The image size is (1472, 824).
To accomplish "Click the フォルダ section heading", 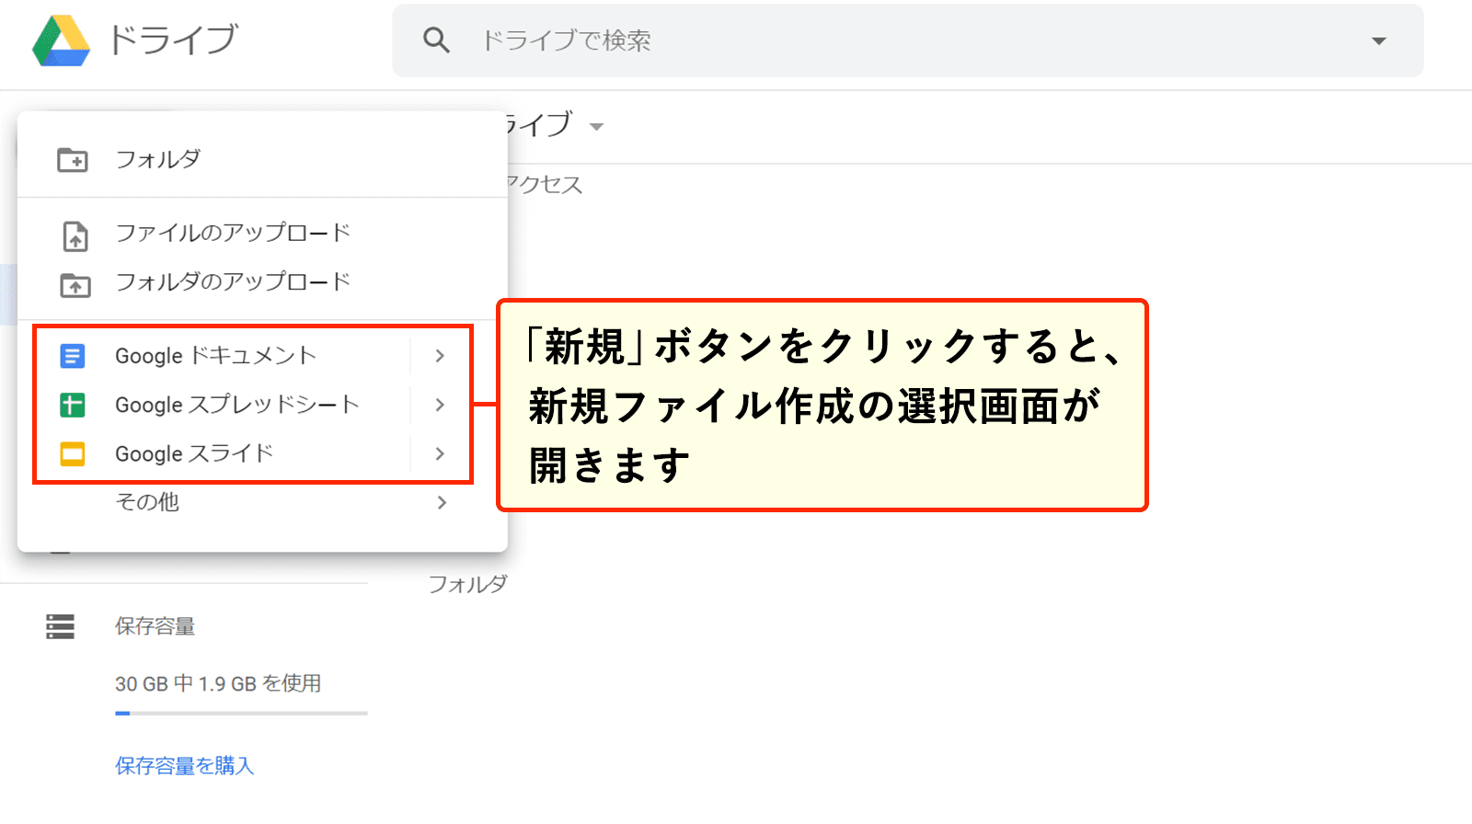I will click(x=467, y=584).
